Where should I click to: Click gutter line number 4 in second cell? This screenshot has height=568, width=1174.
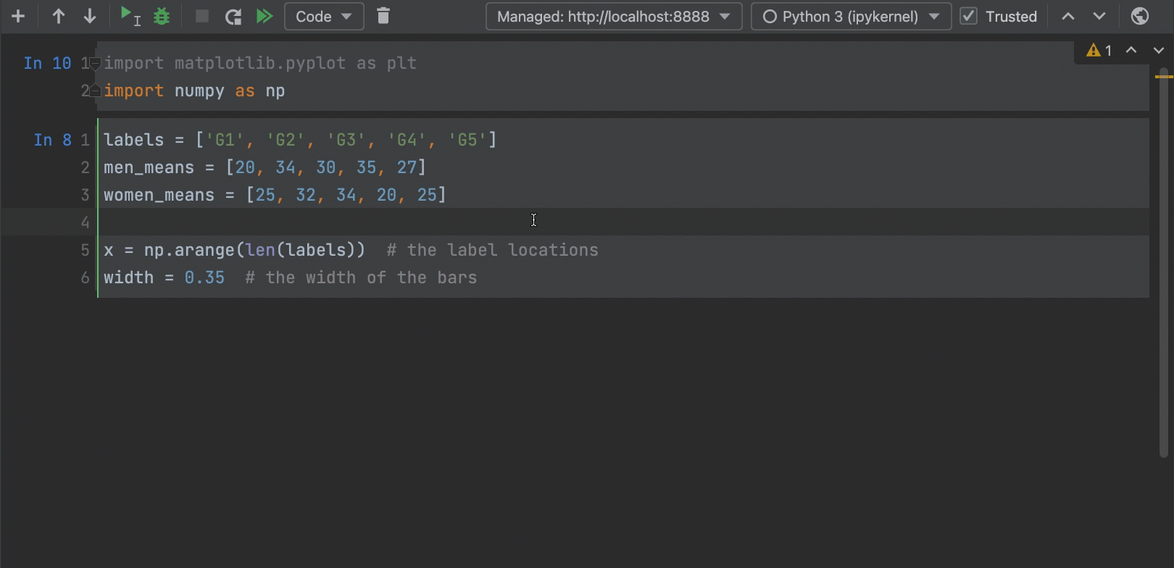(x=85, y=222)
